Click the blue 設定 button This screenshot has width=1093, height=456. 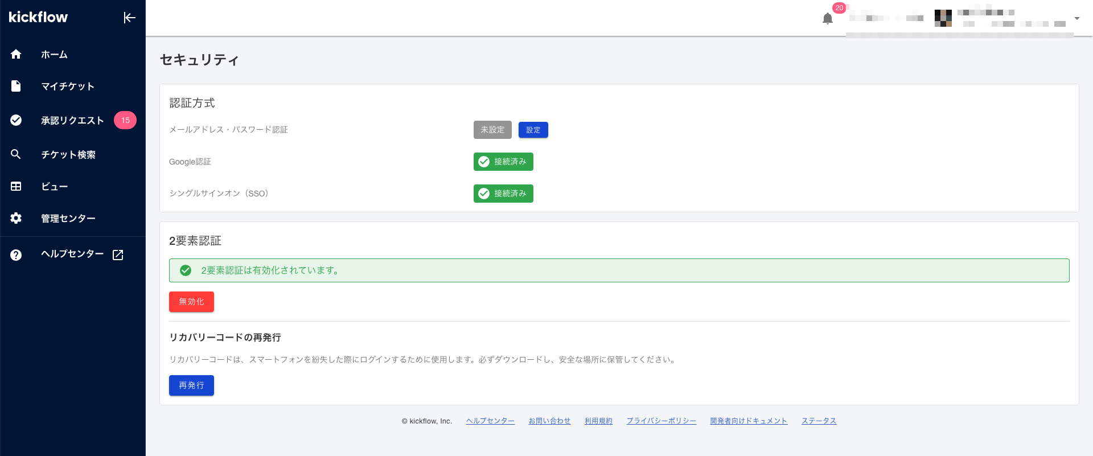[x=533, y=130]
